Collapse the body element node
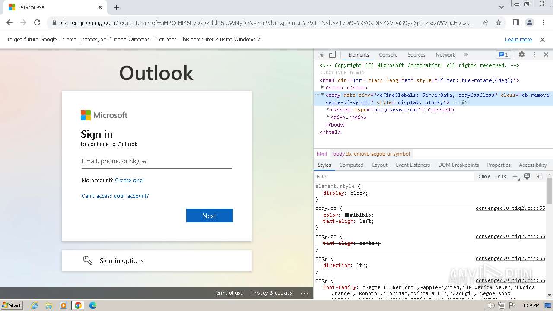 (x=322, y=95)
